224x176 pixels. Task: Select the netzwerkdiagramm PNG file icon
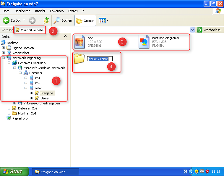[144, 42]
